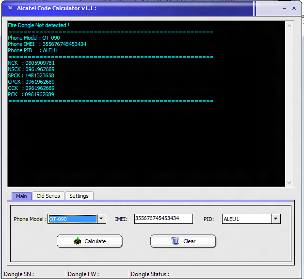304x279 pixels.
Task: Click the 'IMEI:' form label
Action: [121, 219]
